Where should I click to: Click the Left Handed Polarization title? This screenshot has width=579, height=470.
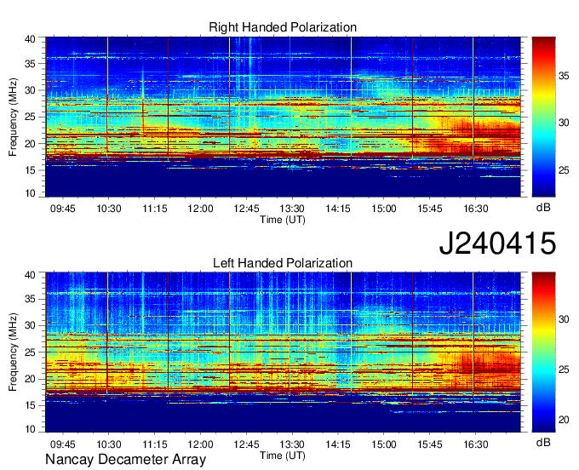pos(283,263)
